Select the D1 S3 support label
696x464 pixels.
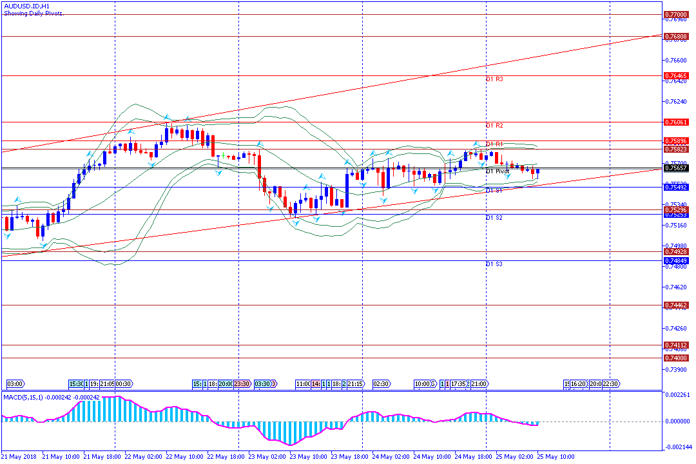494,264
